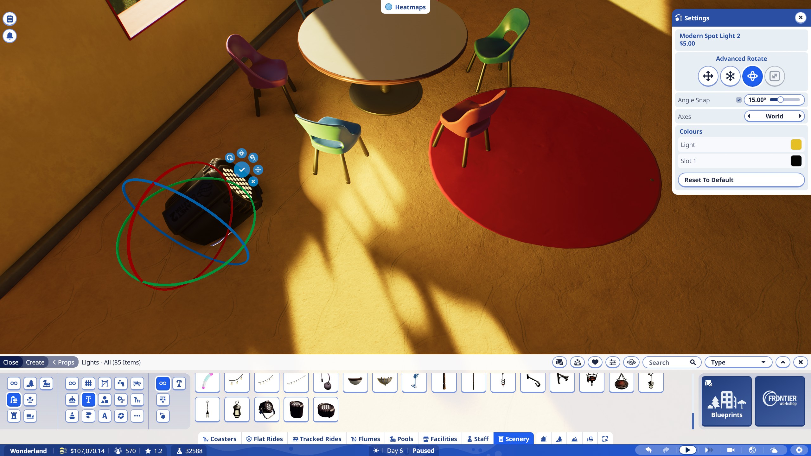The image size is (811, 456).
Task: Select the Move tool in Advanced Rotate
Action: 708,76
